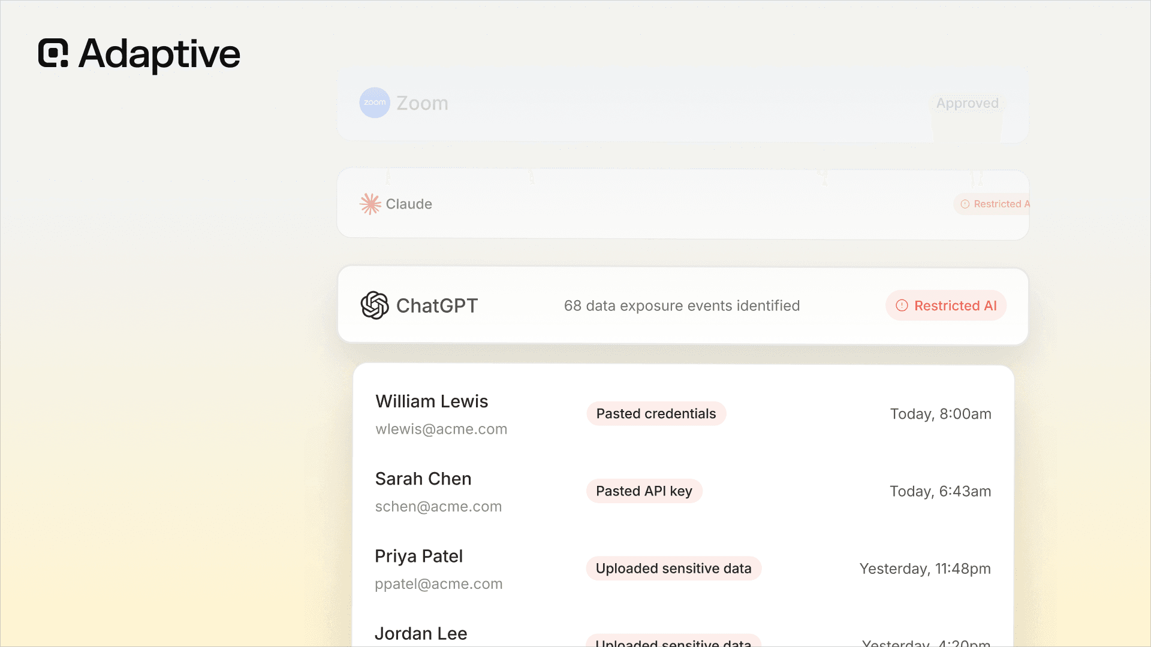
Task: Click the Claude starburst icon
Action: point(370,204)
